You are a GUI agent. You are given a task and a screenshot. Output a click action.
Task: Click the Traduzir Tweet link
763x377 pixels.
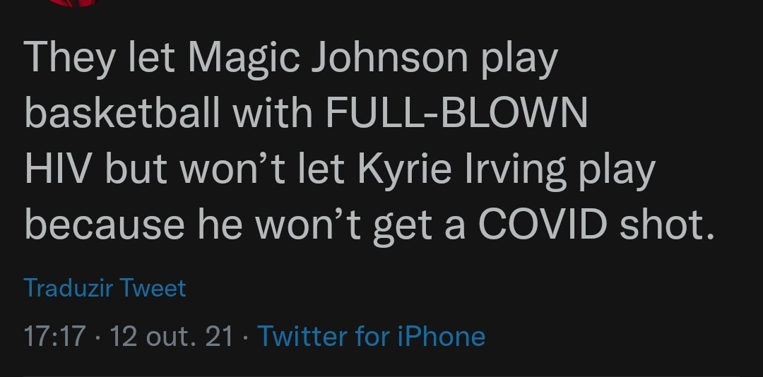pos(105,288)
